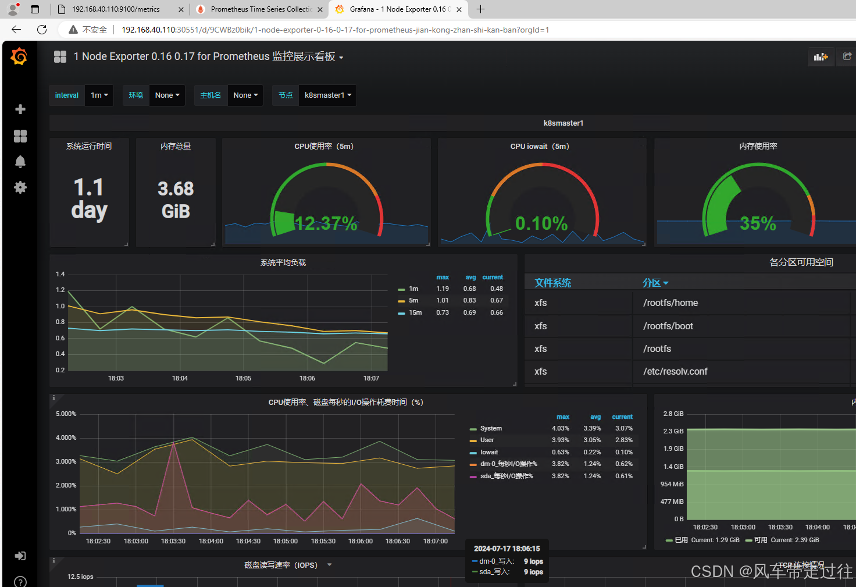The width and height of the screenshot is (856, 587).
Task: Close the 192.168.40.110:9100/metrics tab
Action: point(181,9)
